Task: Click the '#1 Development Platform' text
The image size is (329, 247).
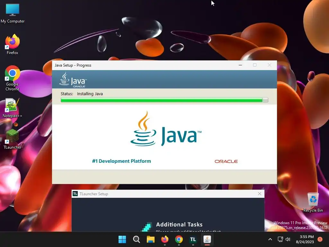Action: coord(121,161)
